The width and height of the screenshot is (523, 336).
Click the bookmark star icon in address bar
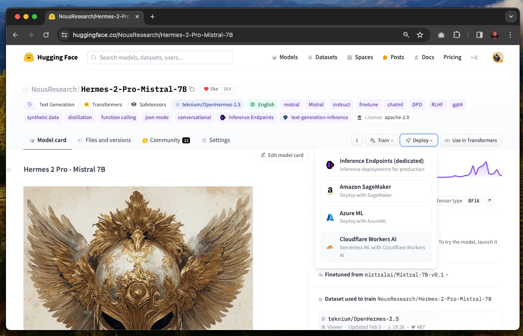click(x=420, y=35)
